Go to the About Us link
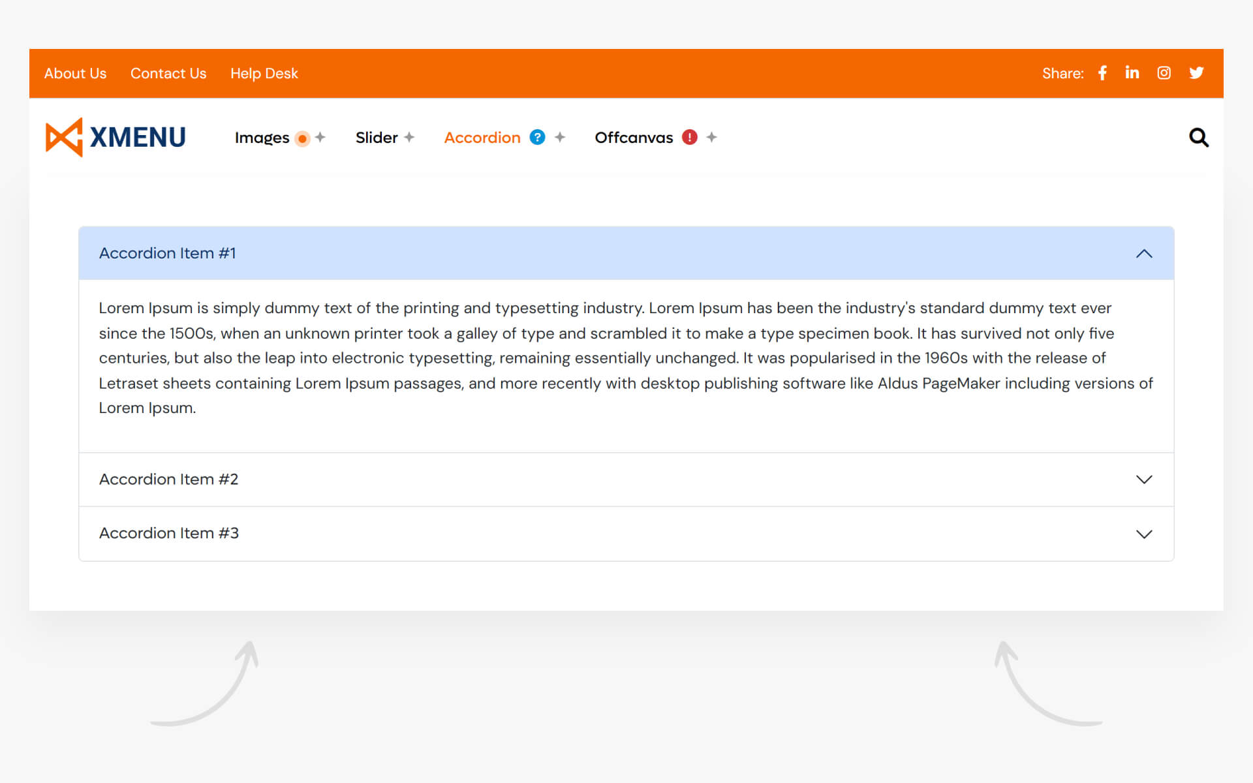 75,74
